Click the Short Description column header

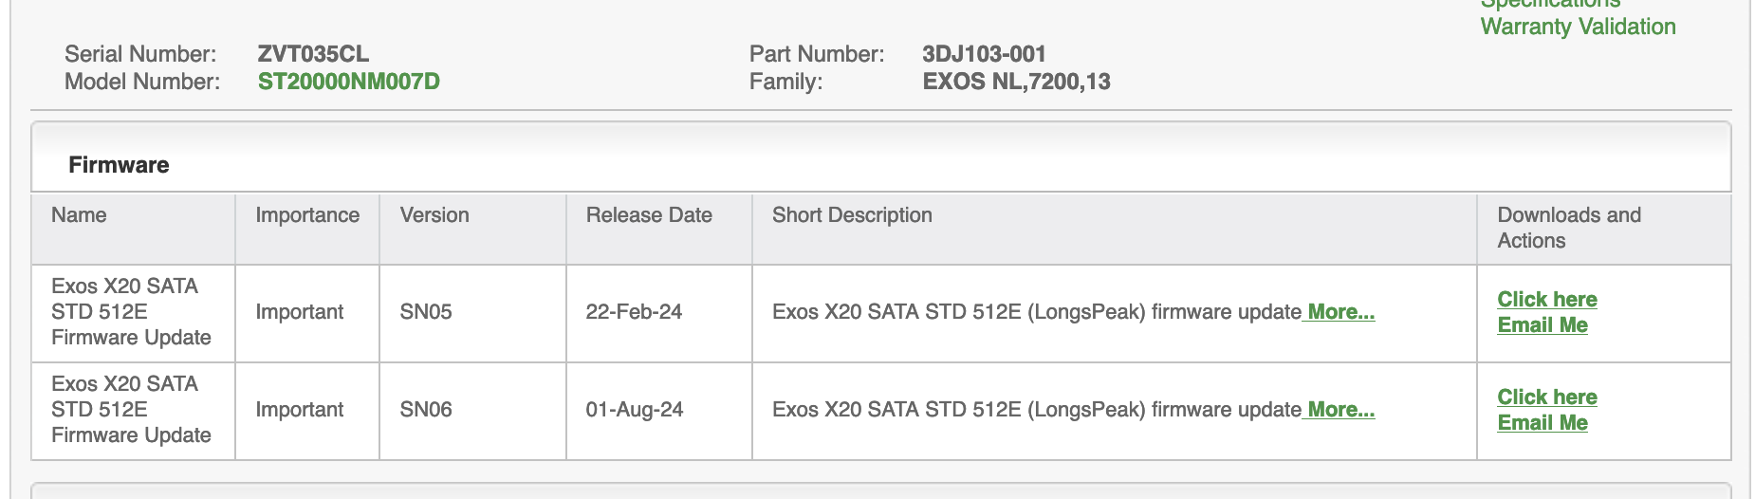pyautogui.click(x=852, y=215)
